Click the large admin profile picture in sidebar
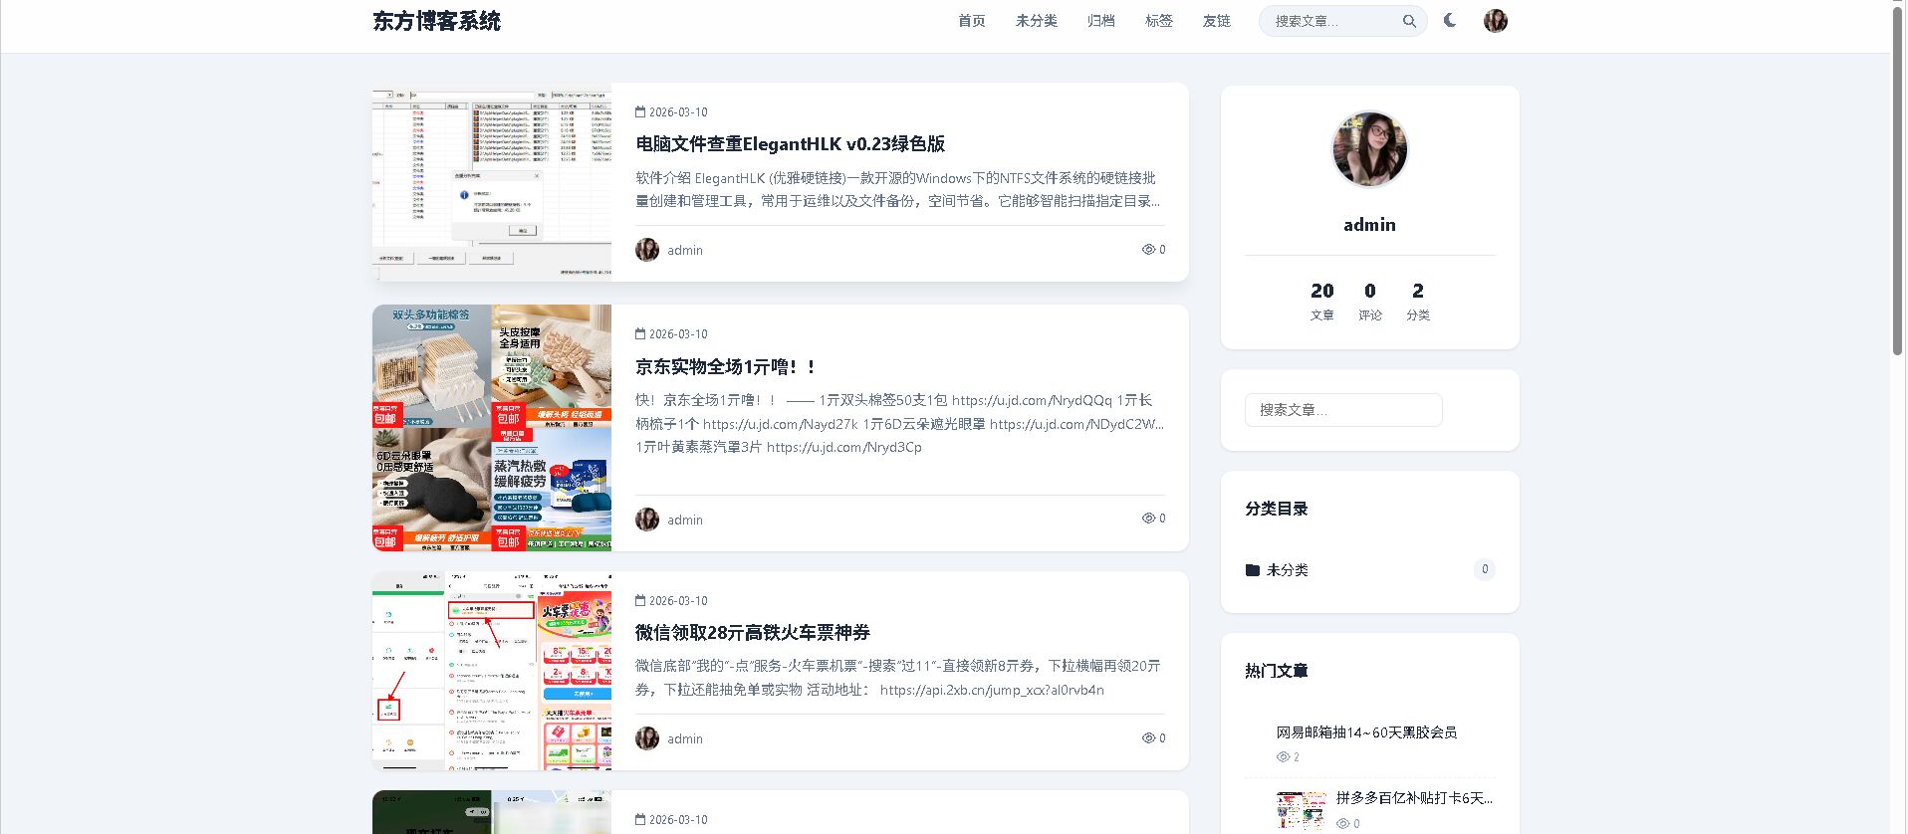The width and height of the screenshot is (1908, 834). (1369, 150)
